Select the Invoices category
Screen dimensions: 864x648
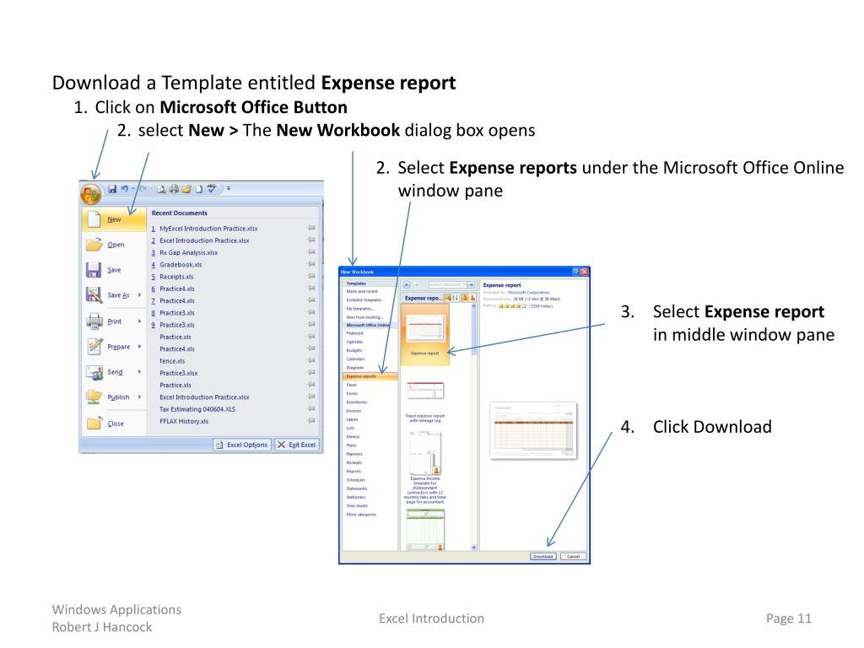(354, 411)
